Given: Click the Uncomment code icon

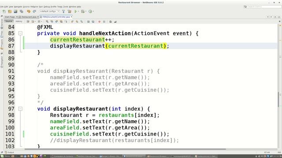Looking at the screenshot, I should click(x=115, y=22).
